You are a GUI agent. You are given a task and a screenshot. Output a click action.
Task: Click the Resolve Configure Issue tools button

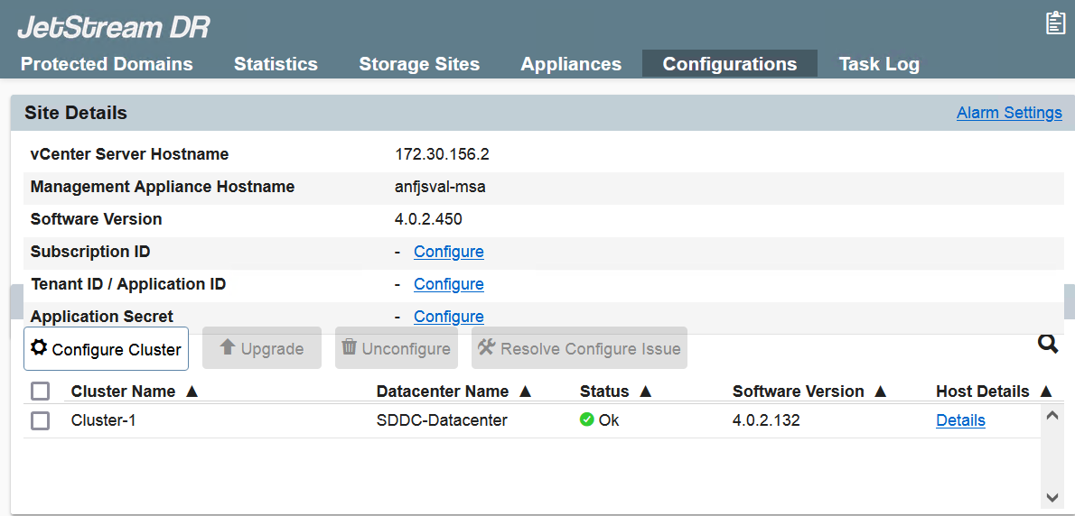click(x=579, y=348)
